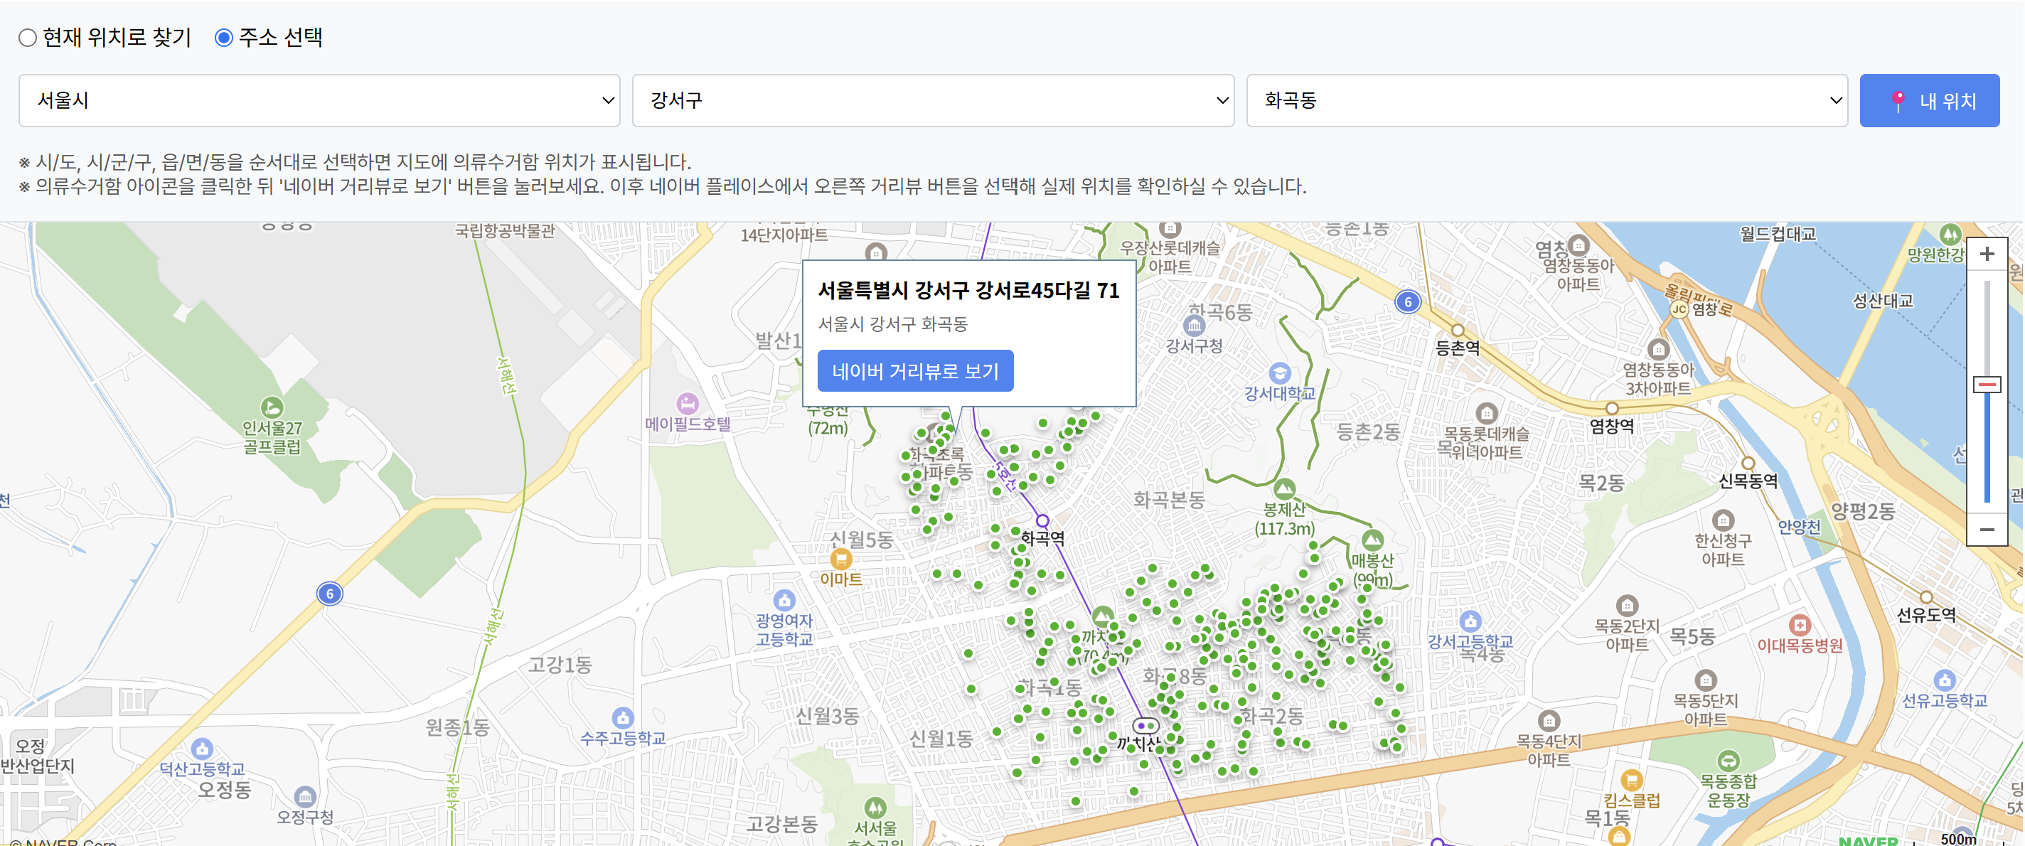
Task: Click the 목동종합운동장 stadium icon
Action: pos(1728,760)
